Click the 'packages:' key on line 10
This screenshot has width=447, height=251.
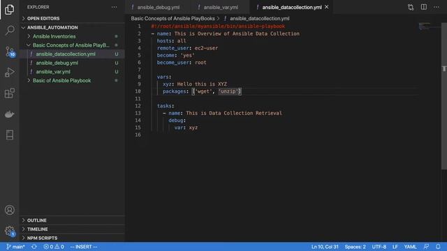(x=175, y=91)
